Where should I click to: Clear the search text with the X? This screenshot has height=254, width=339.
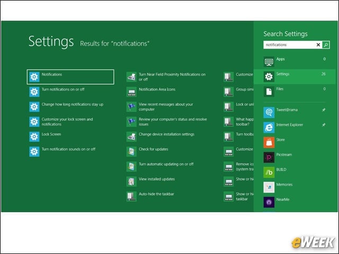[318, 44]
